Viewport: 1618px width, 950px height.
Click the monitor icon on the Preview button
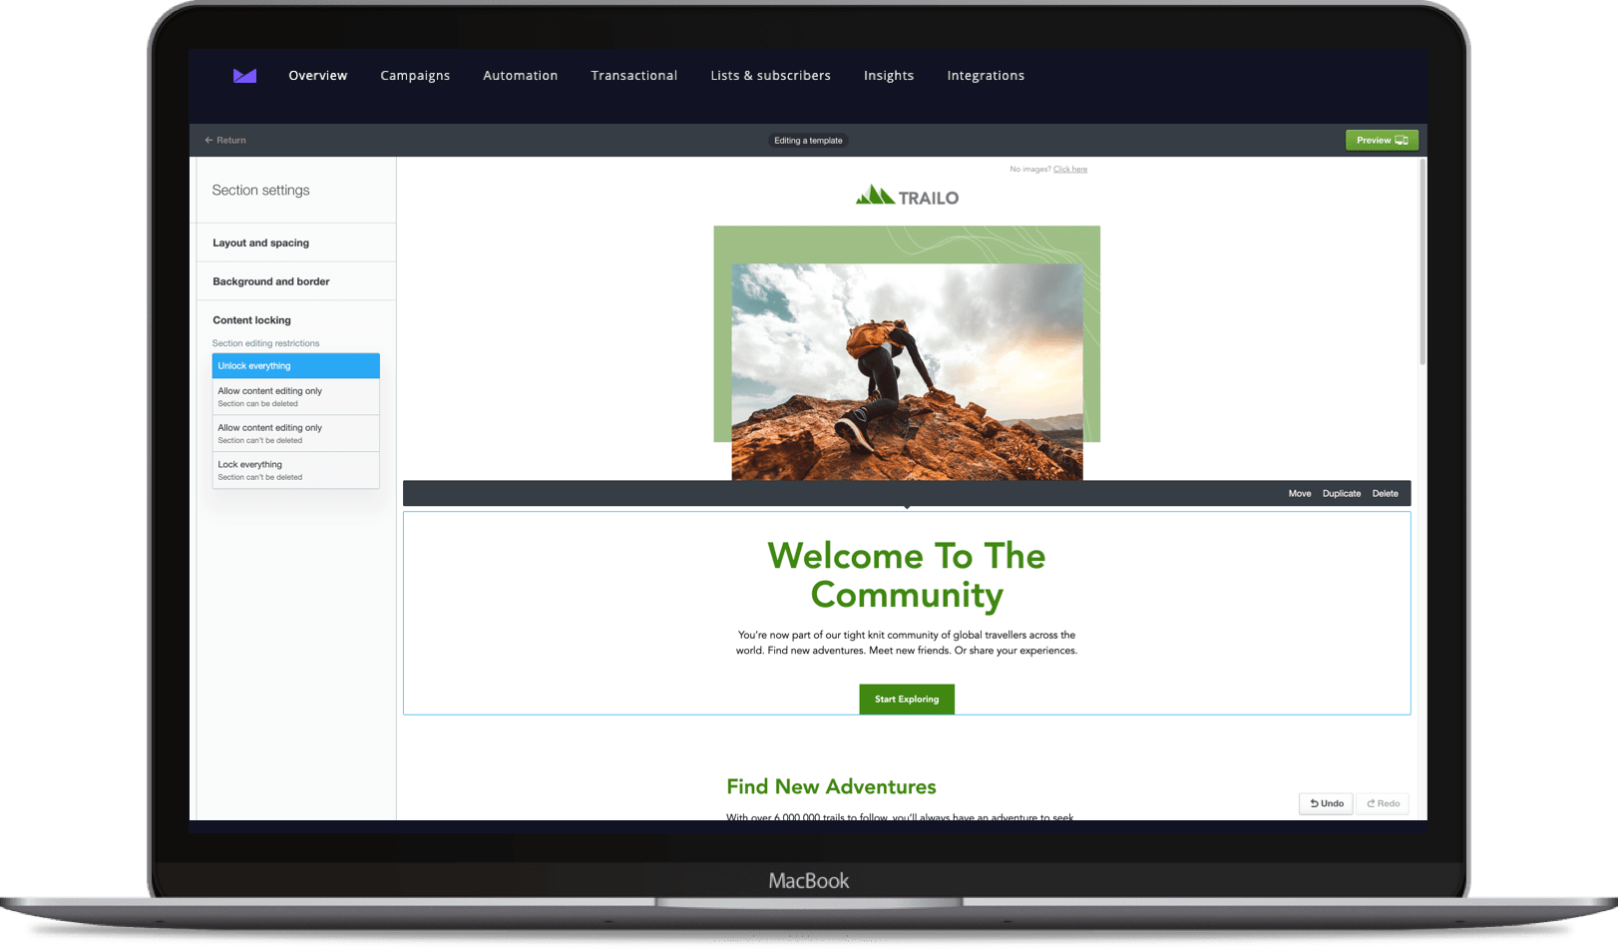pos(1402,140)
